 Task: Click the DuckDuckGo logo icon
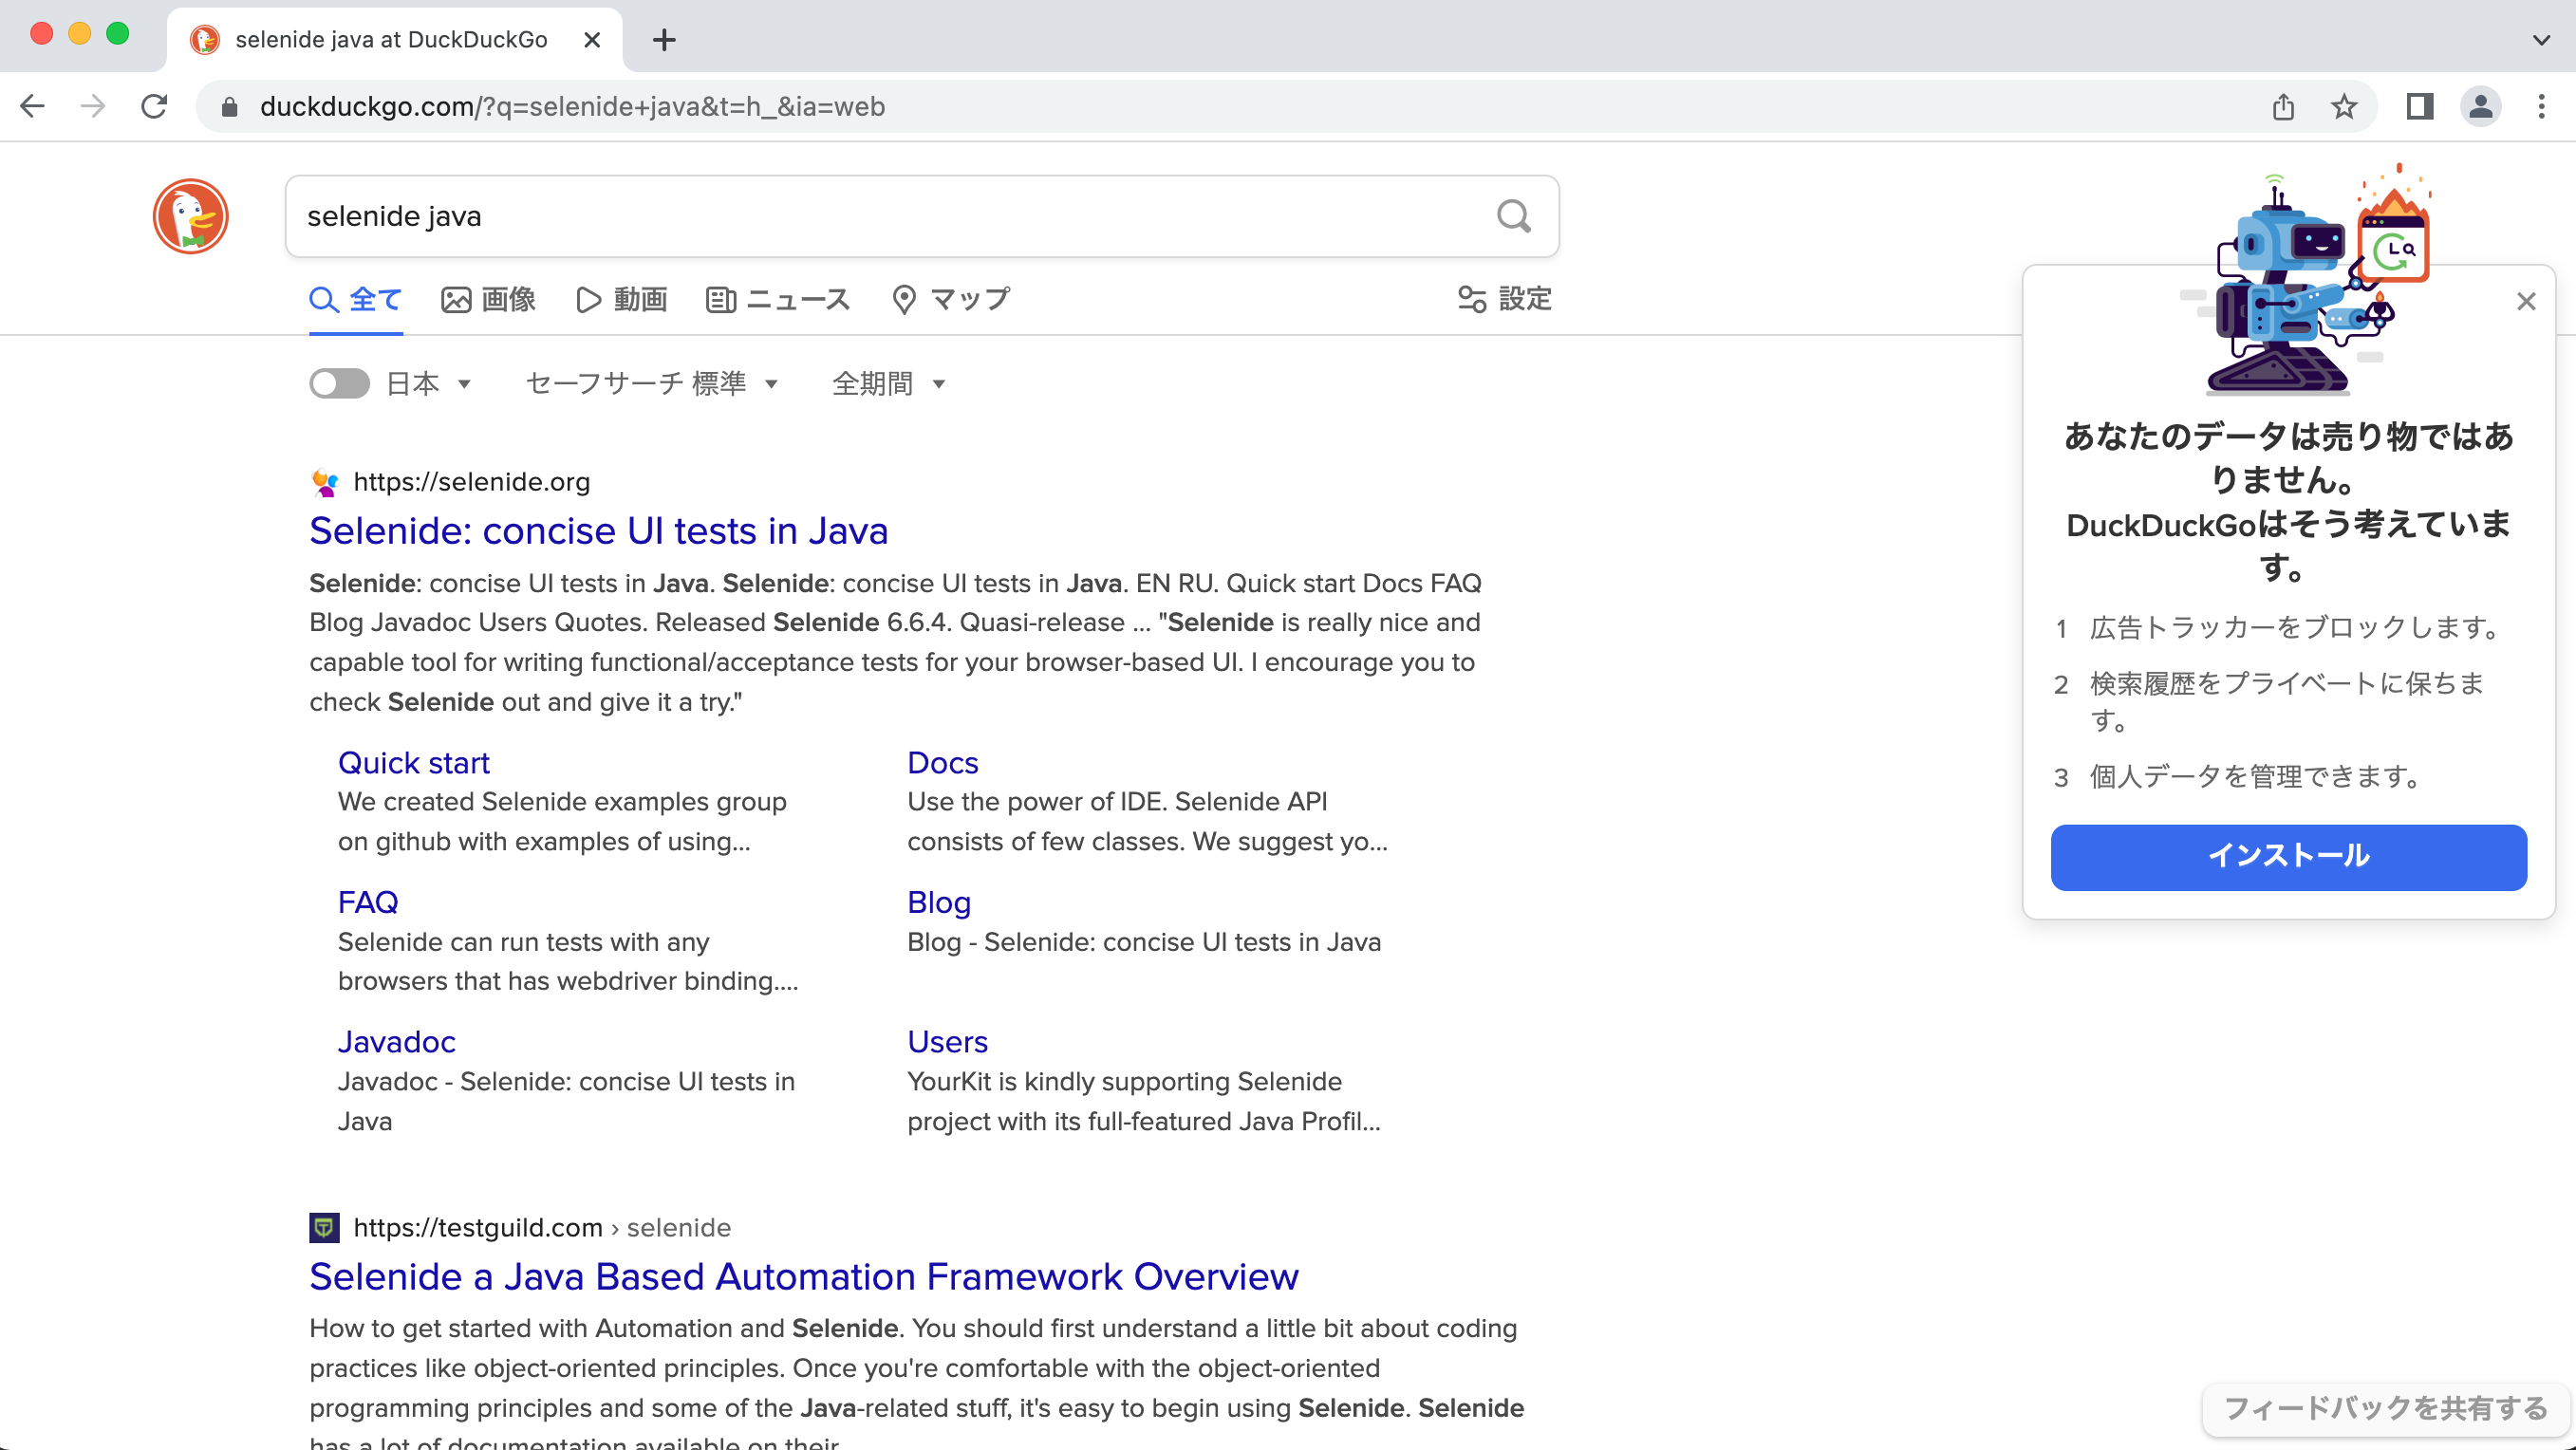pyautogui.click(x=190, y=216)
